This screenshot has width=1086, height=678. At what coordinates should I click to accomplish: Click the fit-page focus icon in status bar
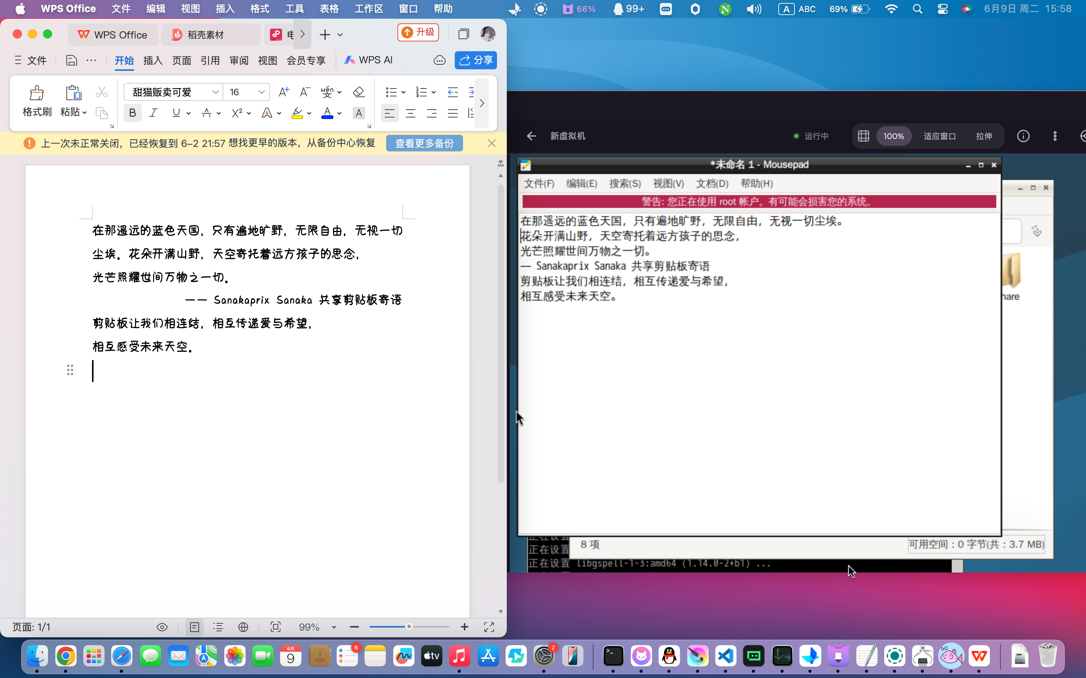click(x=276, y=627)
